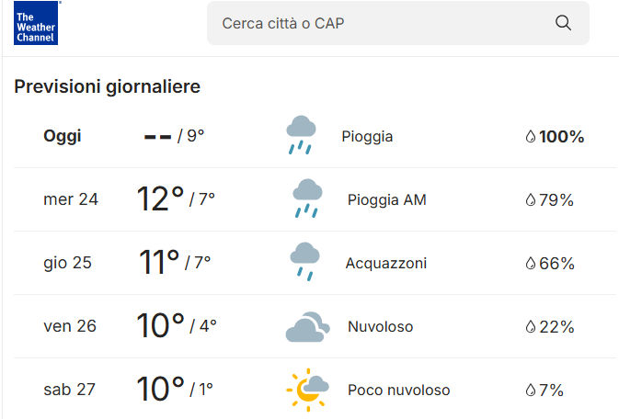
Task: Click the raindrop icon next to 79%
Action: click(x=530, y=200)
